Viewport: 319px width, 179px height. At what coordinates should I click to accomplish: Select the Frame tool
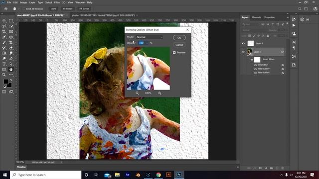coord(11,32)
